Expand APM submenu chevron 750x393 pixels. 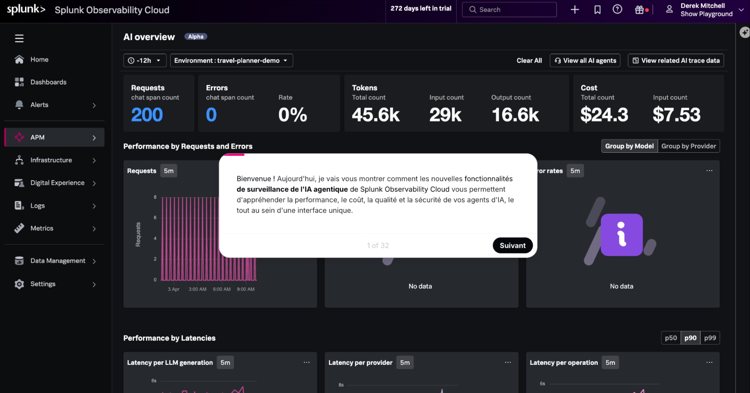[x=94, y=138]
